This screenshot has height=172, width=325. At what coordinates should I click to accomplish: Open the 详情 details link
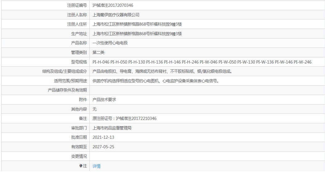click(x=96, y=166)
